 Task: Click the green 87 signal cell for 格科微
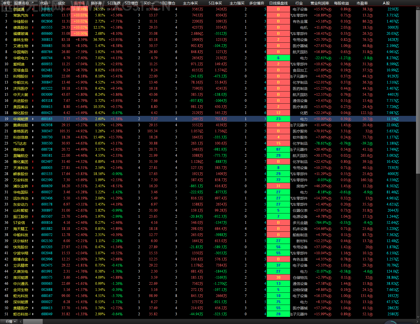(x=278, y=150)
